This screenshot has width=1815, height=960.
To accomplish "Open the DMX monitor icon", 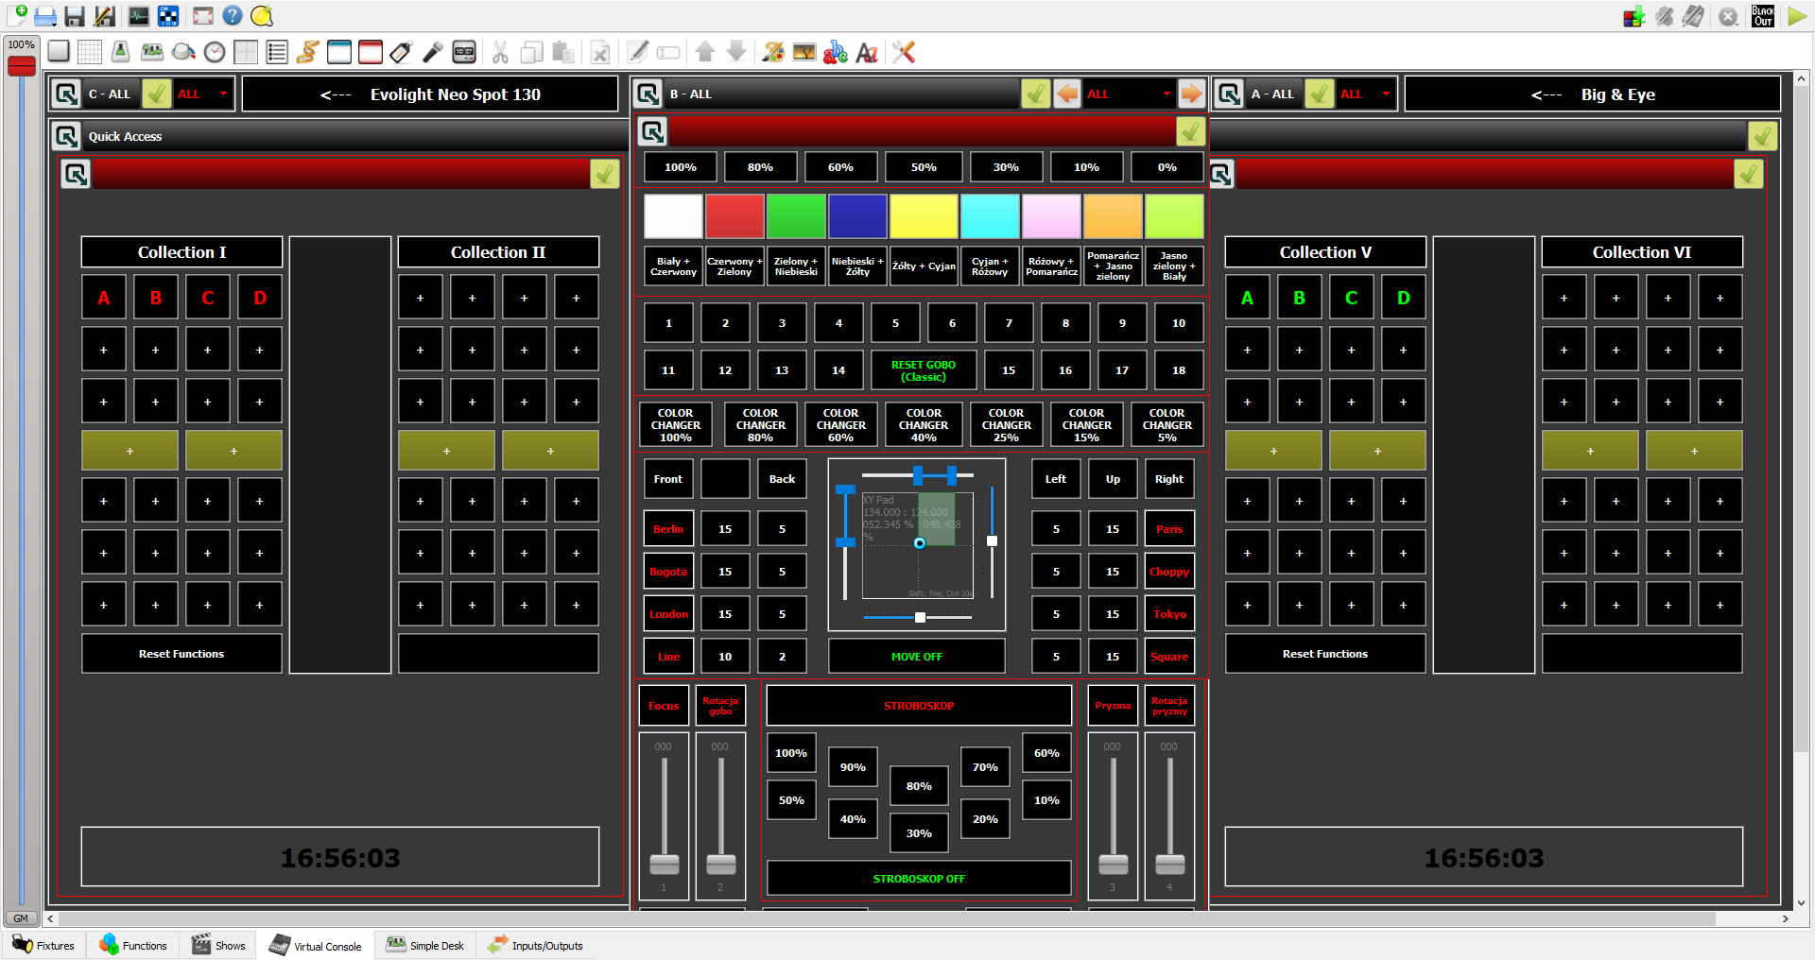I will [x=139, y=16].
